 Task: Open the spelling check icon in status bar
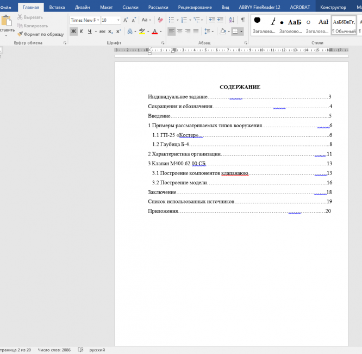point(80,350)
